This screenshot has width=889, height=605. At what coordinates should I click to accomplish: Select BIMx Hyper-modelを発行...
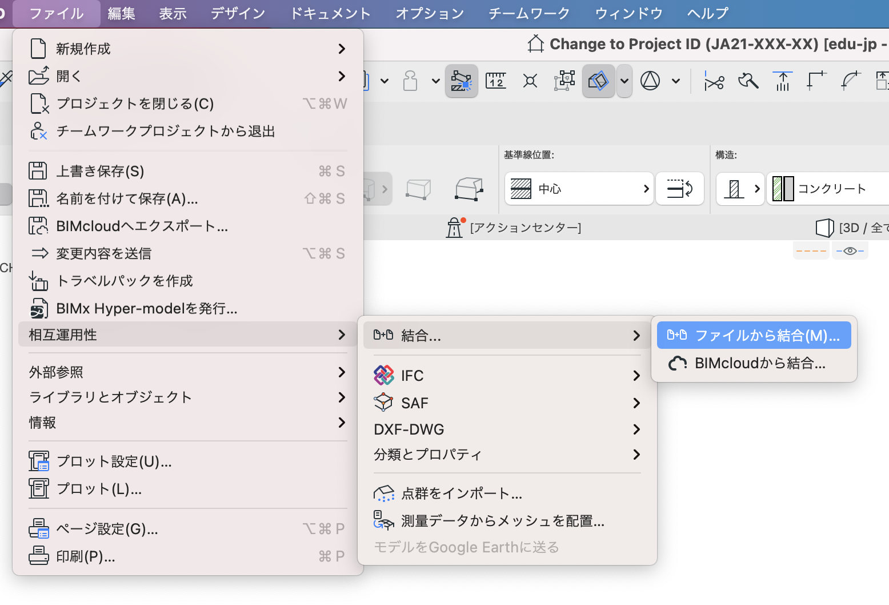pos(187,308)
